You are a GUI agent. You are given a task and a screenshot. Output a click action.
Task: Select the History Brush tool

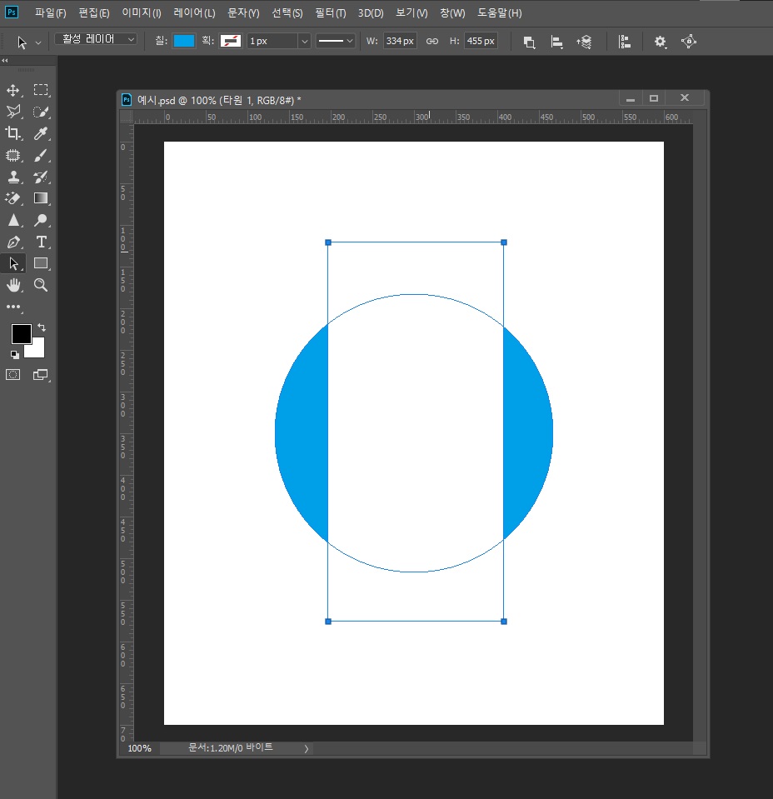tap(41, 177)
